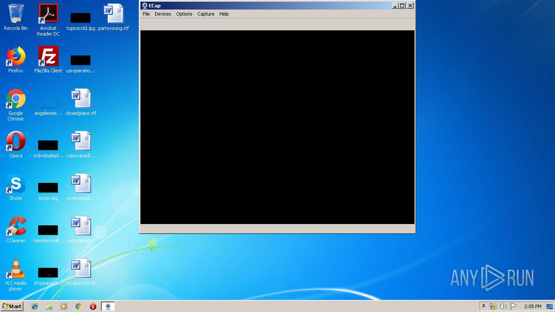Select the octoberyes.rtf document icon
Image resolution: width=555 pixels, height=312 pixels.
click(81, 273)
